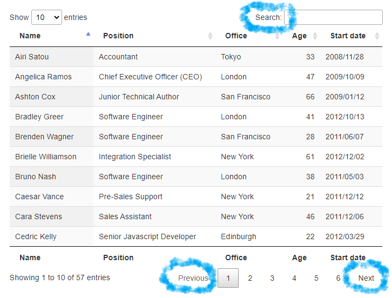Navigate to page 6
Screen dimensions: 392x298
pyautogui.click(x=338, y=278)
